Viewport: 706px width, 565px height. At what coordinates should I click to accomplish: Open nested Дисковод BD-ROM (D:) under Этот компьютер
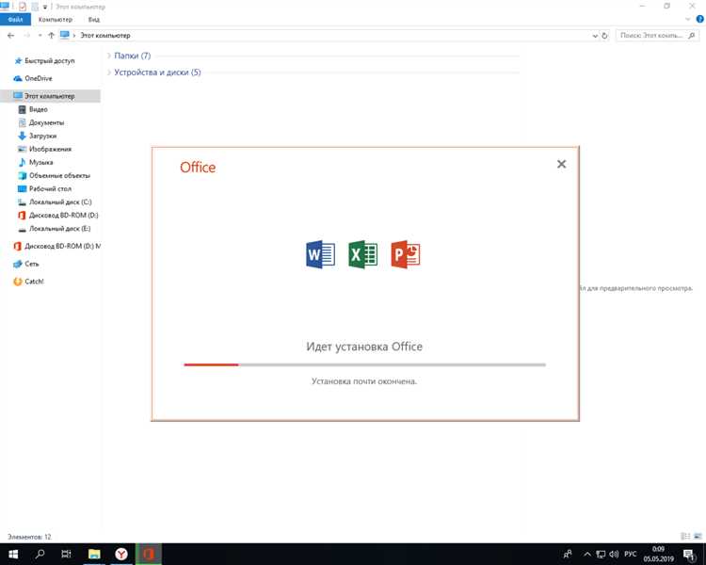pos(63,216)
